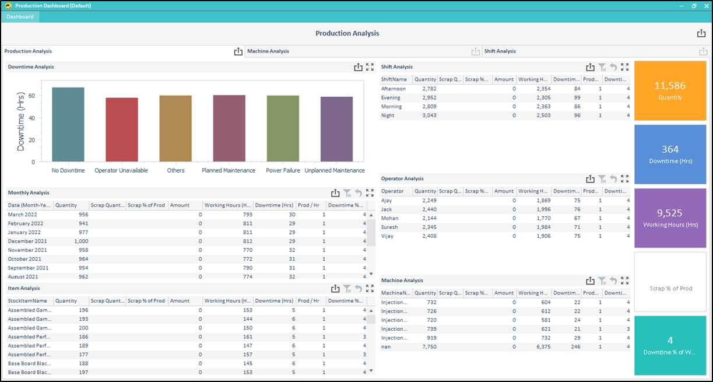Reset the Operator Analysis grid
Viewport: 713px width, 382px height.
click(x=613, y=178)
